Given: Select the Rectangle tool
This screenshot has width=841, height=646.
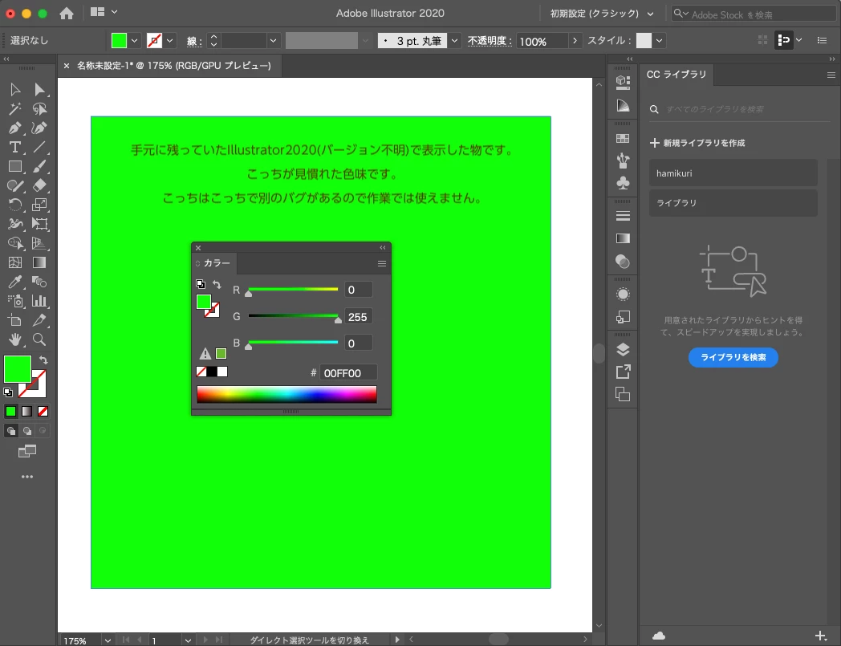Looking at the screenshot, I should pos(15,166).
